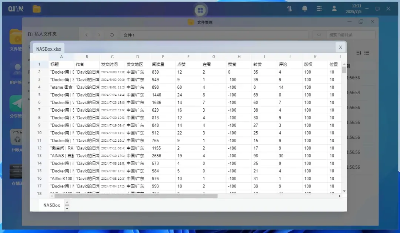Go forward in File Manager window
This screenshot has height=233, width=400.
pos(99,35)
